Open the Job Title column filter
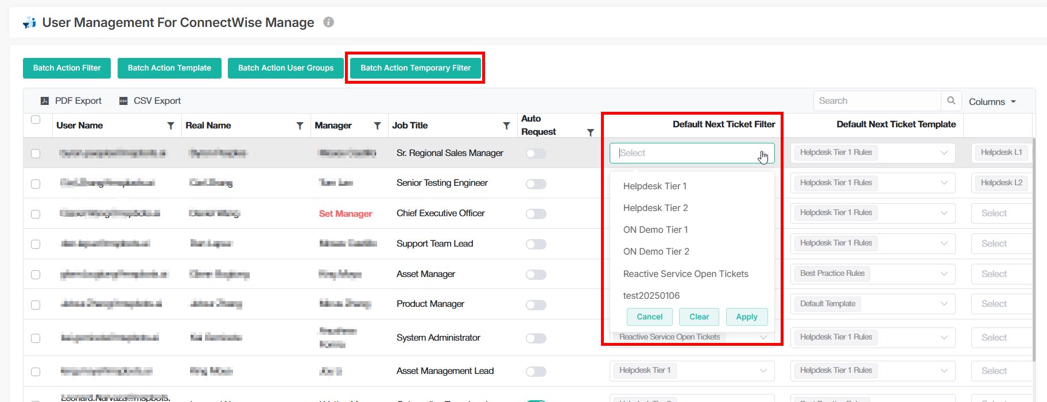Image resolution: width=1047 pixels, height=402 pixels. click(x=506, y=126)
